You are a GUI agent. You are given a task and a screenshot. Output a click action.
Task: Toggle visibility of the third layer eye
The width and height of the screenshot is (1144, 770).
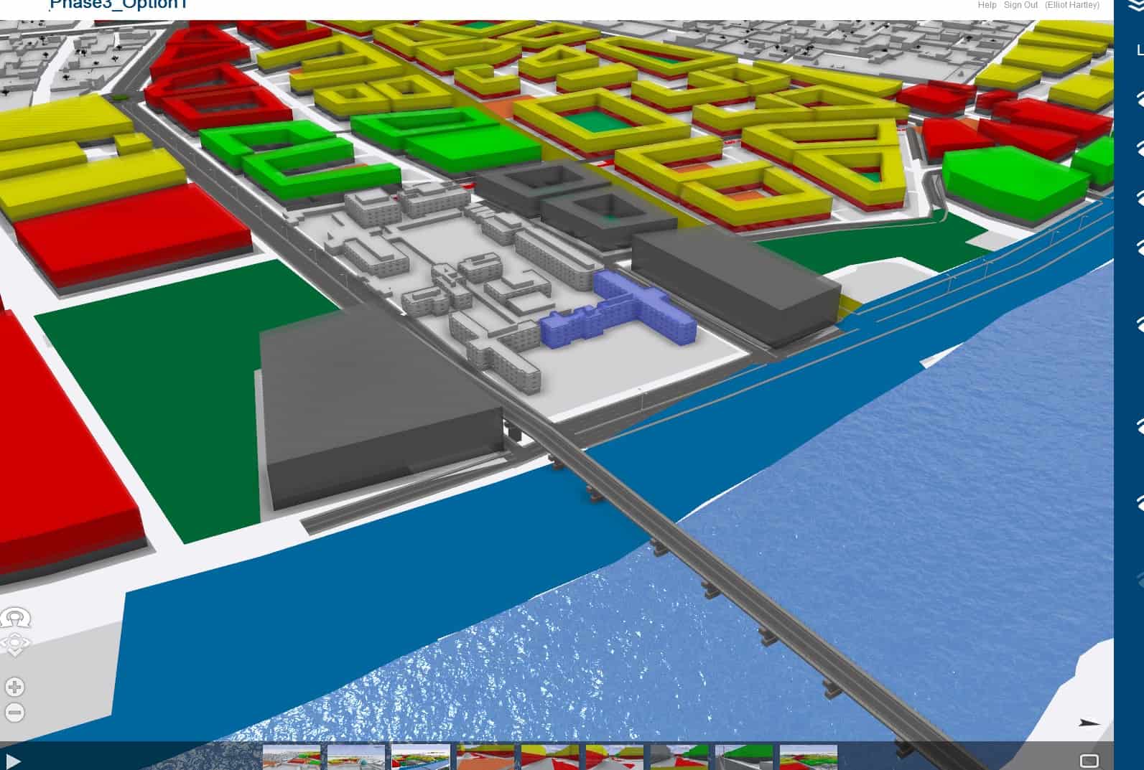click(1139, 198)
